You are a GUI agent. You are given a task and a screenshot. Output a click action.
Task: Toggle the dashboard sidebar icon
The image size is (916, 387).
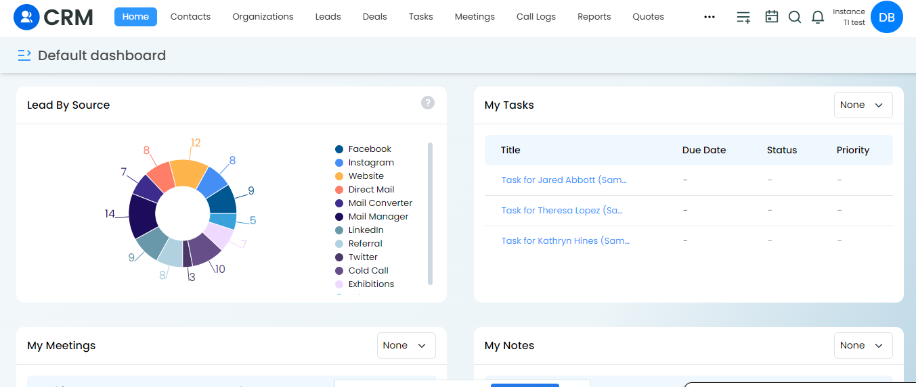coord(24,55)
